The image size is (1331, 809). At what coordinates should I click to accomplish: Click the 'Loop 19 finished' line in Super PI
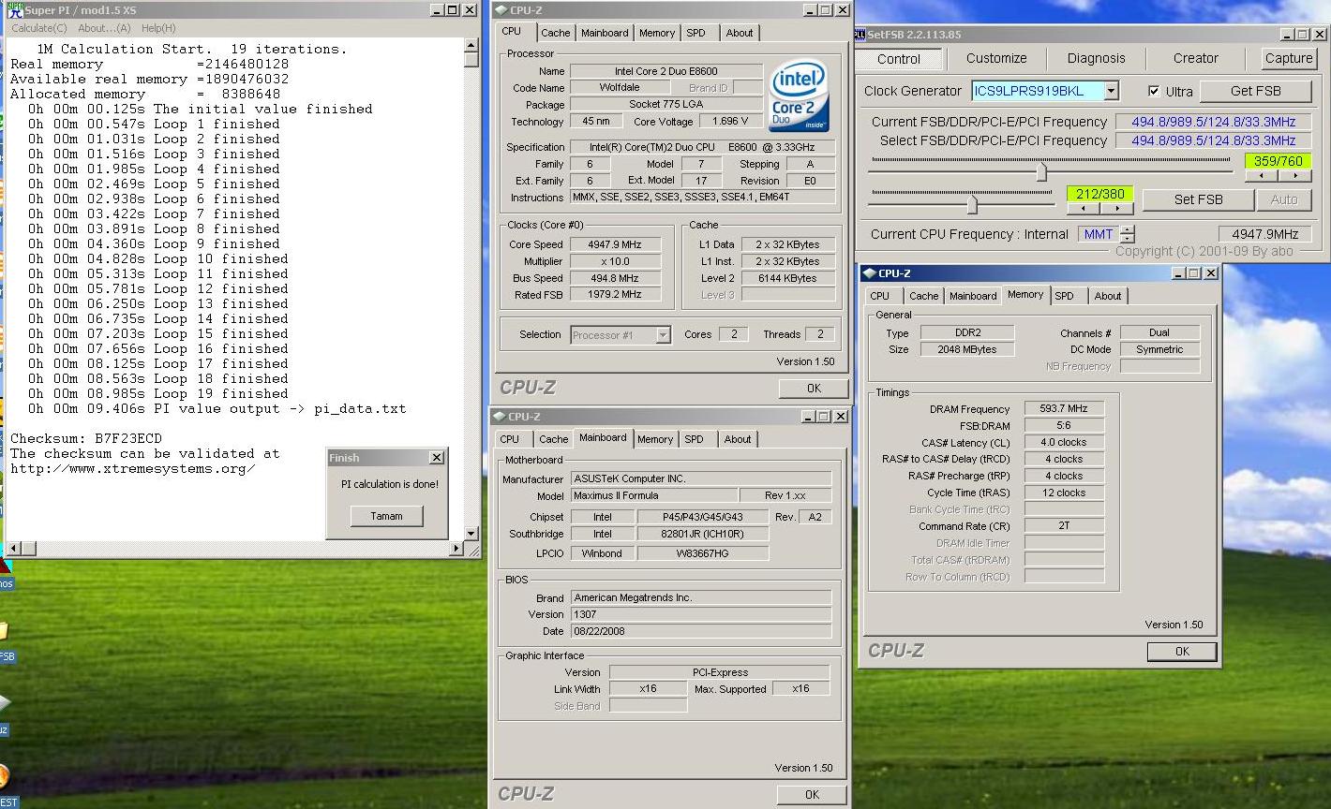(x=158, y=393)
